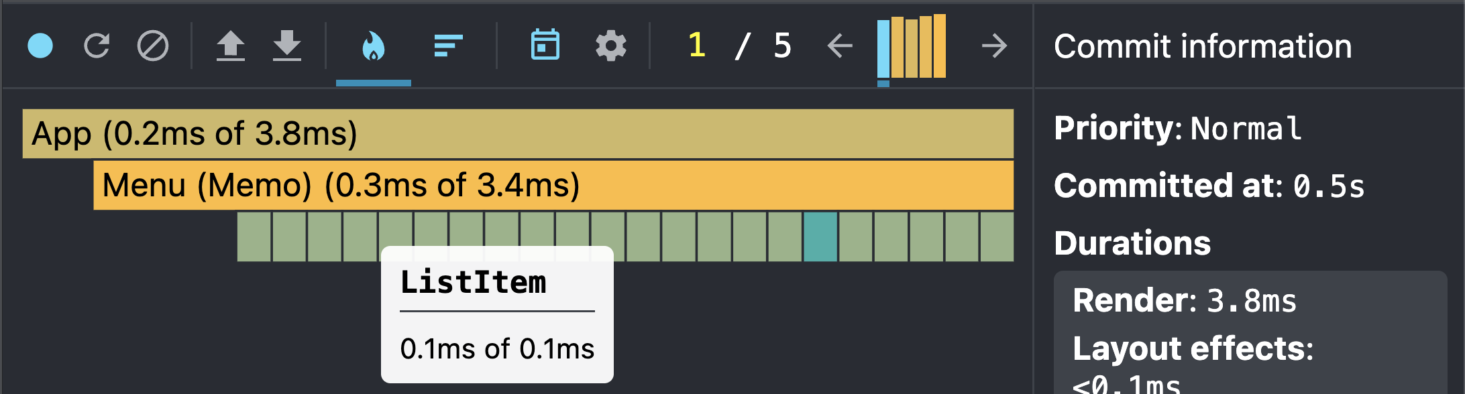Switch to the Ranked chart tab
Viewport: 1465px width, 394px height.
click(x=448, y=46)
